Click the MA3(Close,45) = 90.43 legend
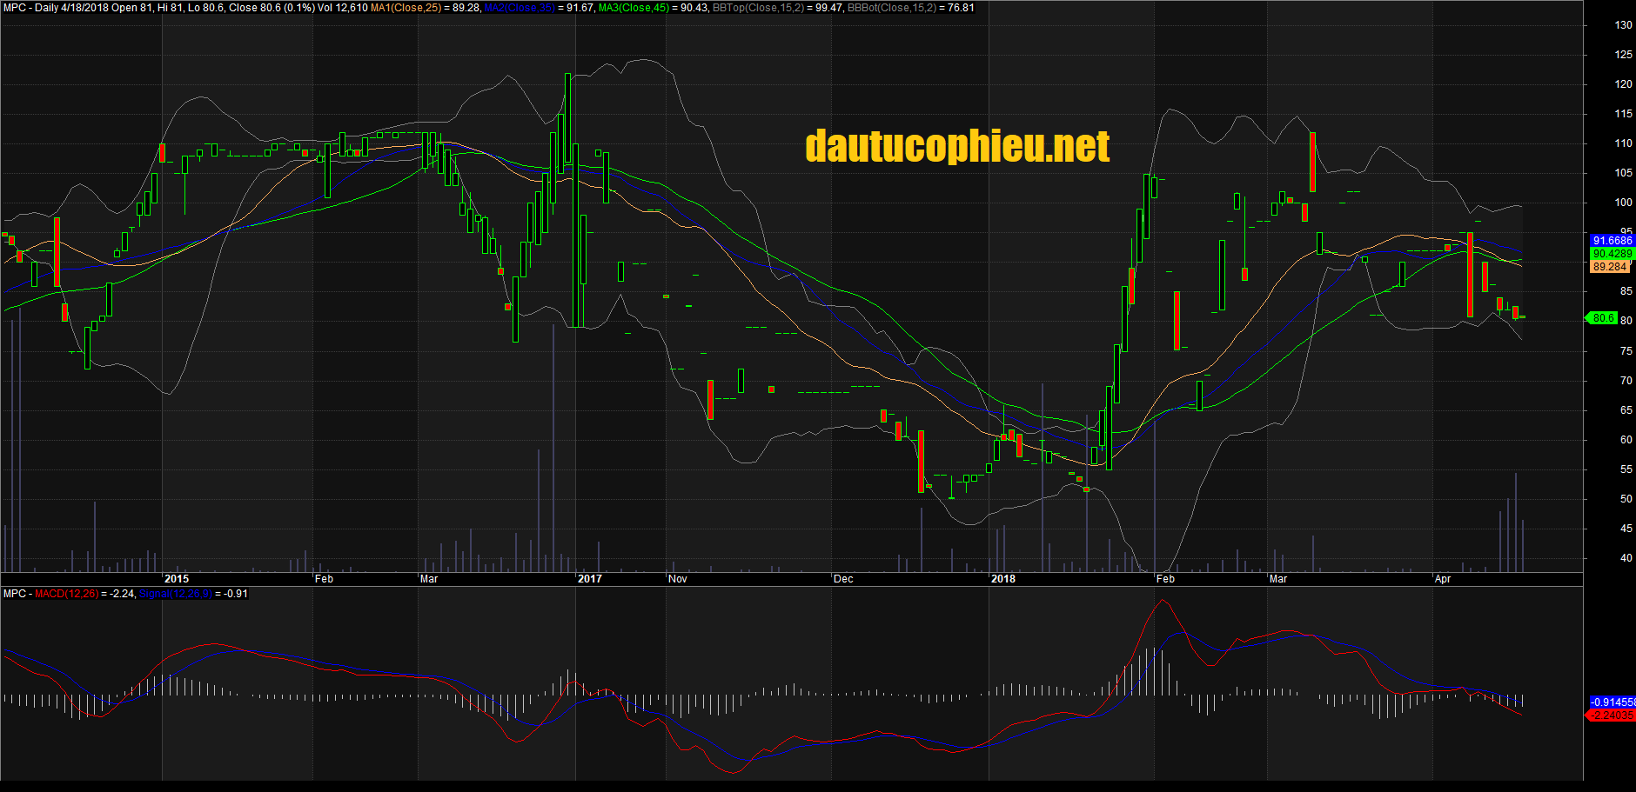1636x792 pixels. 653,8
